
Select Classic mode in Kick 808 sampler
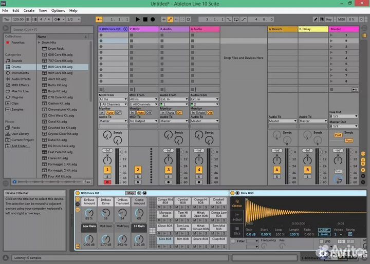tap(237, 204)
